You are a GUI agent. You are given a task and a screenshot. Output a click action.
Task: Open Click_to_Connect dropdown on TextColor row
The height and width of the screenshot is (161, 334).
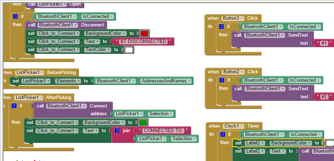pyautogui.click(x=58, y=50)
